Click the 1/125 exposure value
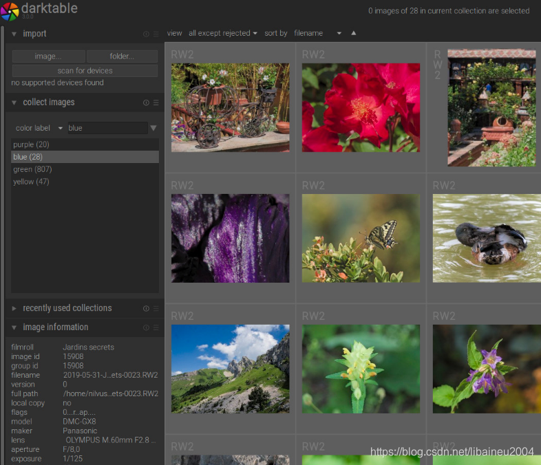This screenshot has height=465, width=541. coord(73,459)
